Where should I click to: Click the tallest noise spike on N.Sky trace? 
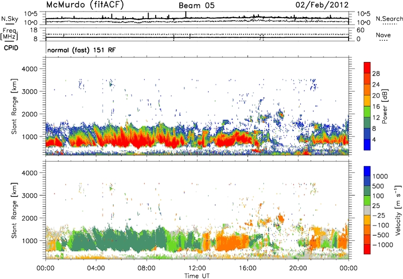coord(185,15)
